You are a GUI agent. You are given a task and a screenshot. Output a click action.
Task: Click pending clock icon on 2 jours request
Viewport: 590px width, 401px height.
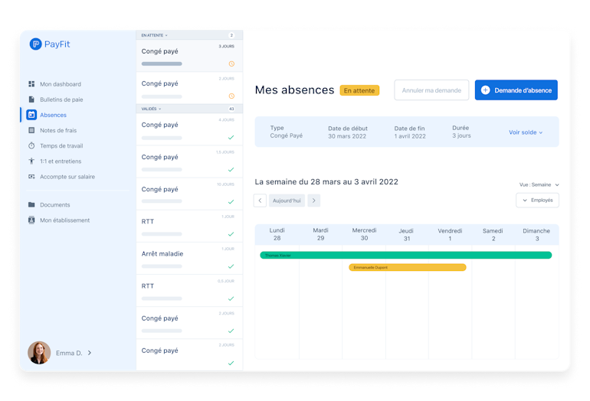231,96
